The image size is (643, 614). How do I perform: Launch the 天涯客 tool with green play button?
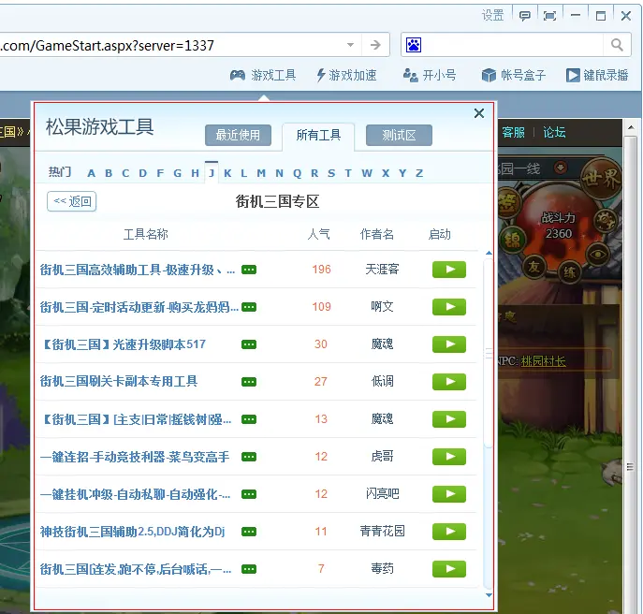click(449, 270)
